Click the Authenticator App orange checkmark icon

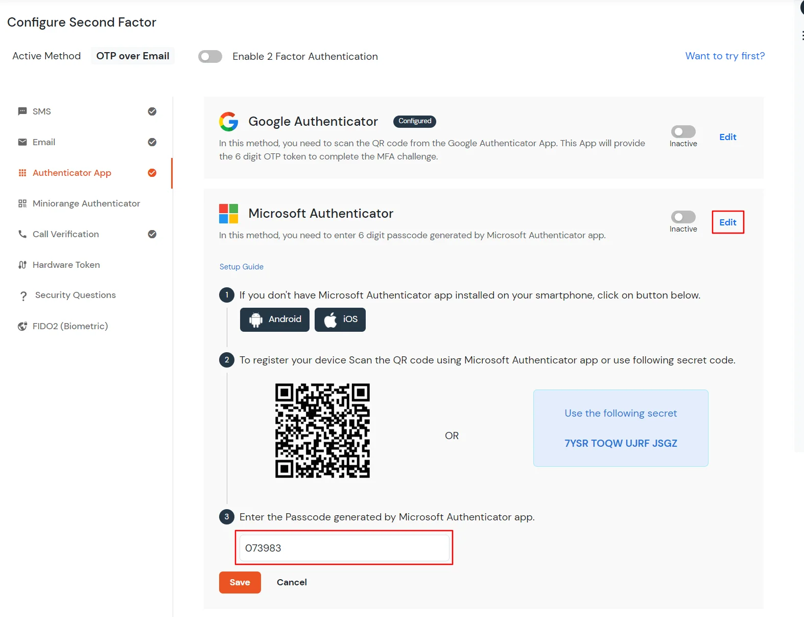pyautogui.click(x=152, y=173)
